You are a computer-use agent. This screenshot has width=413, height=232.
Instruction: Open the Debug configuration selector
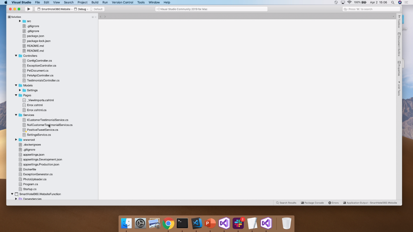coord(80,9)
